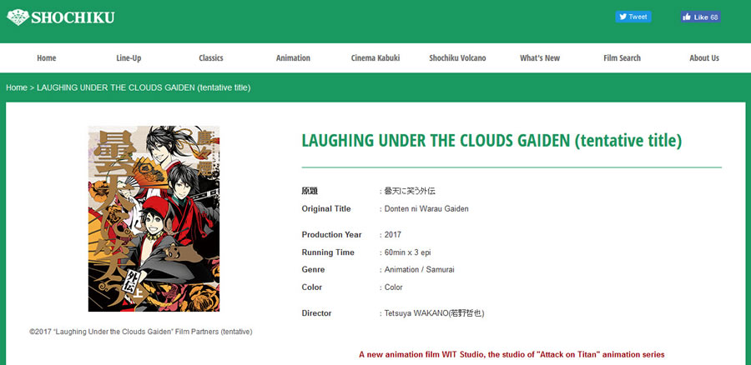The height and width of the screenshot is (365, 751).
Task: Open the Film Search page
Action: pyautogui.click(x=622, y=57)
